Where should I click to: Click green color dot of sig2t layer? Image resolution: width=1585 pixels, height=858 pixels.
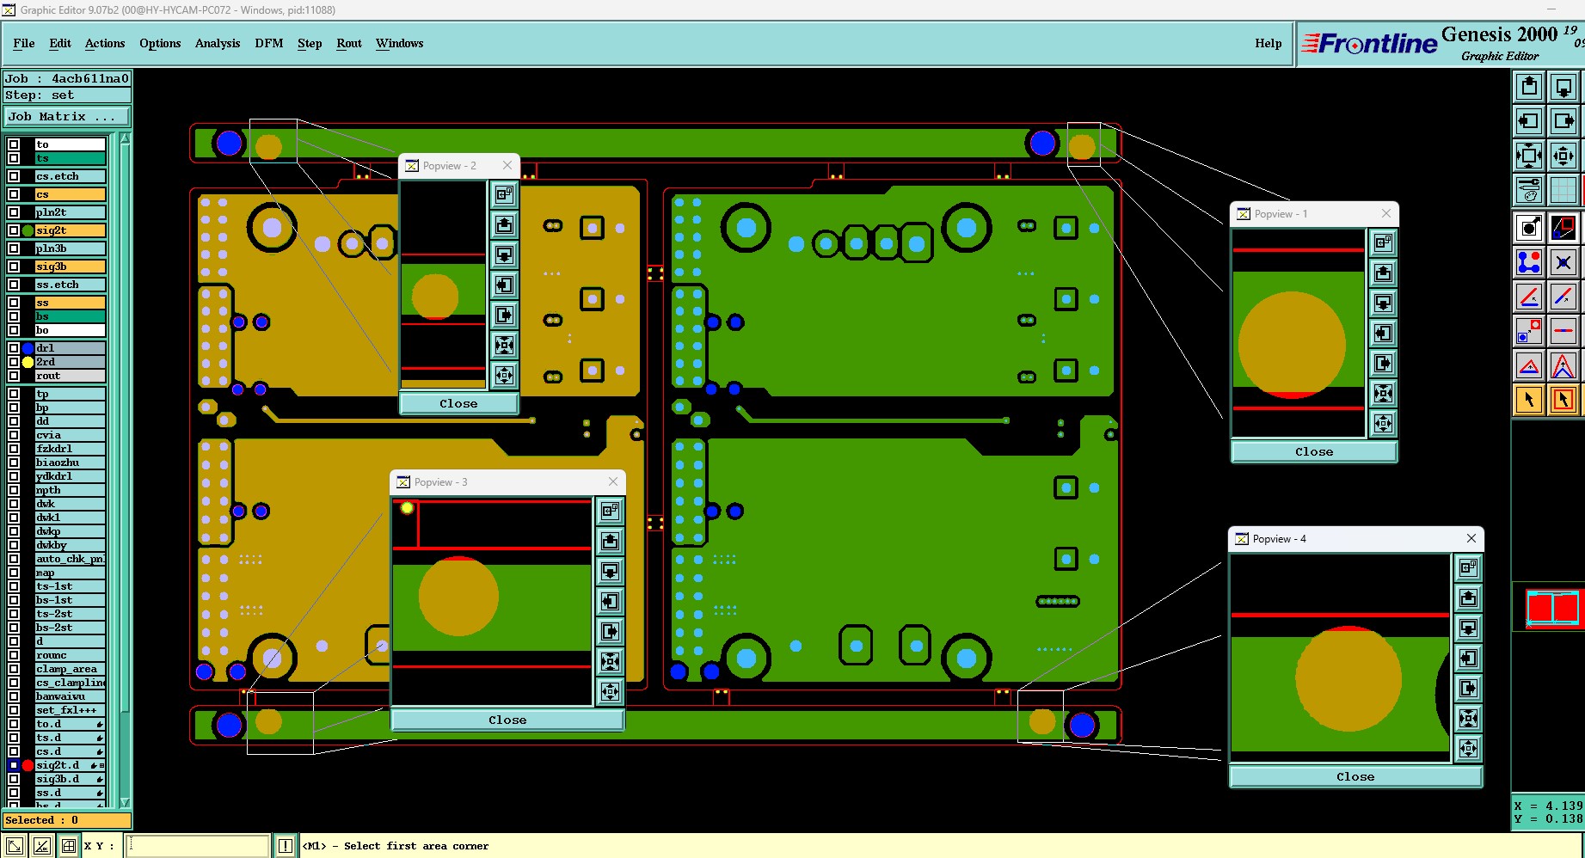pos(28,230)
